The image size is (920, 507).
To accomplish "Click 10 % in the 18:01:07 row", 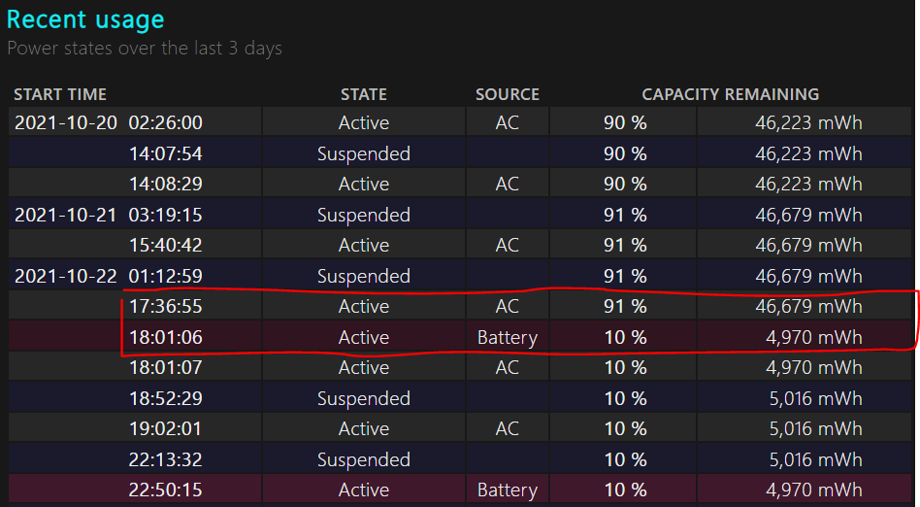I will click(625, 367).
